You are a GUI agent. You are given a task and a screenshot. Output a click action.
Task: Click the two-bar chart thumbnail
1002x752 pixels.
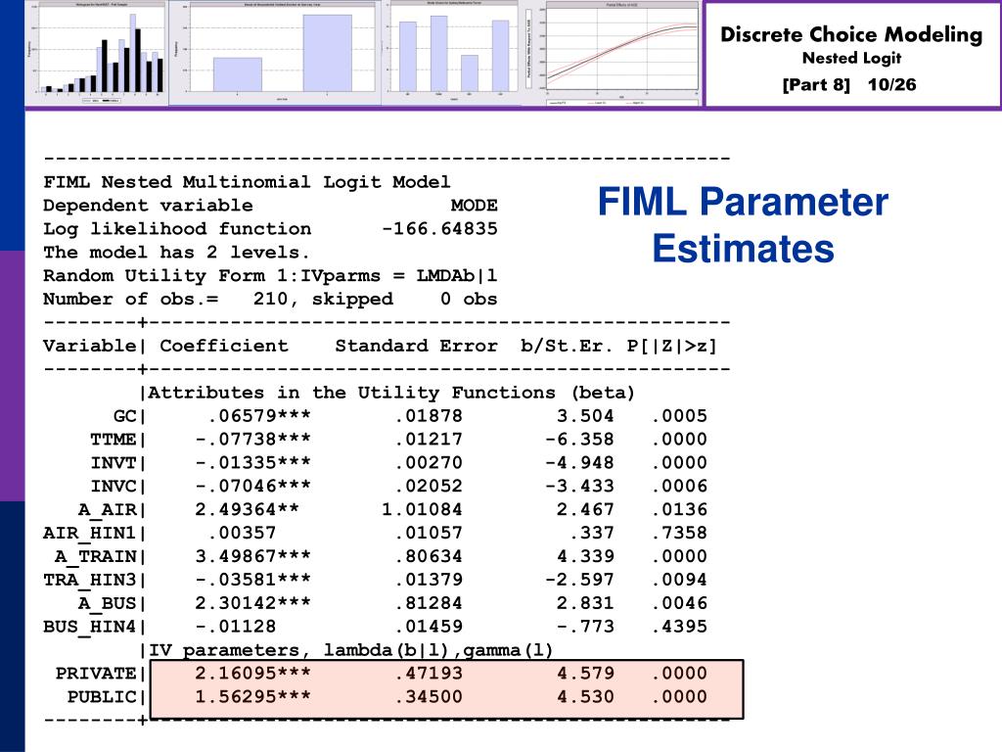click(x=275, y=53)
